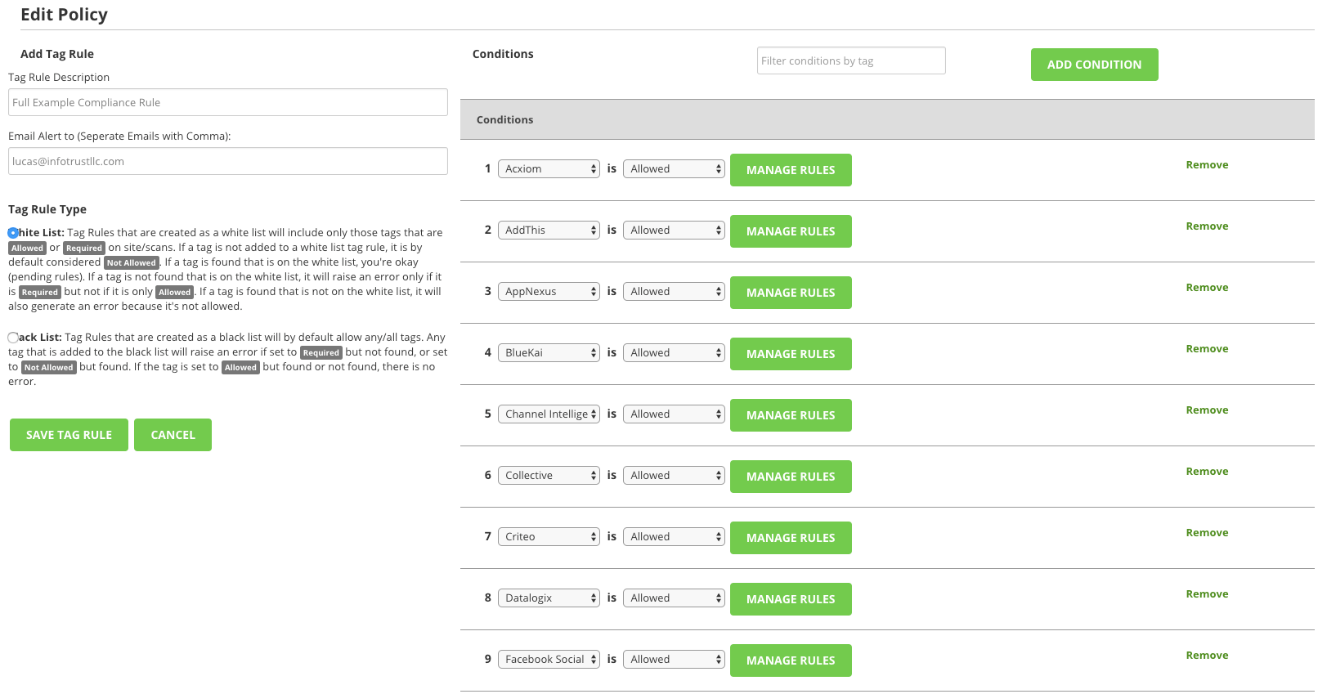Image resolution: width=1318 pixels, height=694 pixels.
Task: Click the Add Tag Rule heading
Action: click(57, 54)
